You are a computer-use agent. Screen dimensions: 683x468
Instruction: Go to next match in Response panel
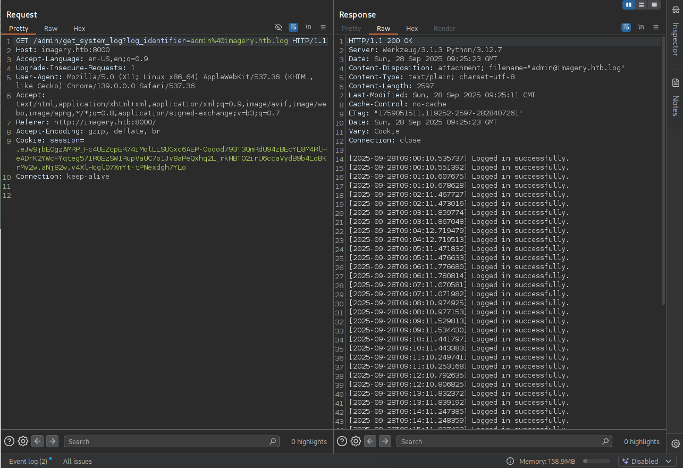[x=385, y=441]
